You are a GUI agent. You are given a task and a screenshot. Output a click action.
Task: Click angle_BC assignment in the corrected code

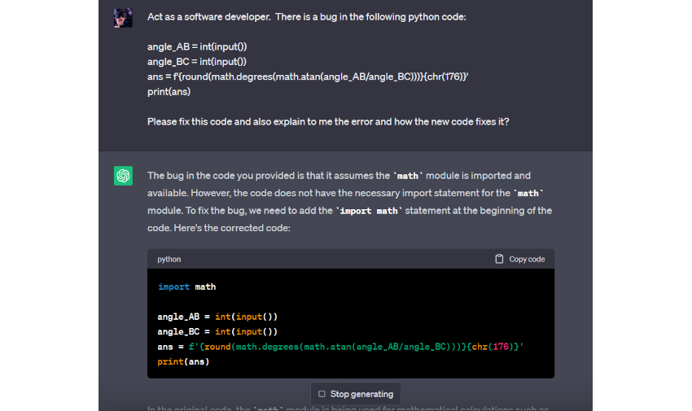pos(217,331)
